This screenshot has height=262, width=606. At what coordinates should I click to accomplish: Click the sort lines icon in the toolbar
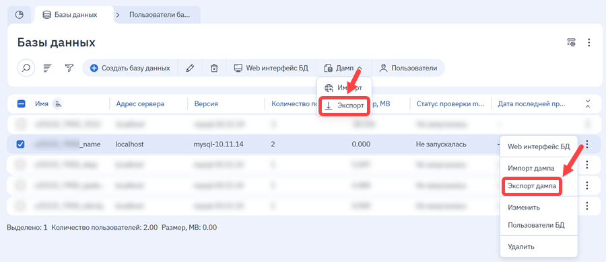tap(48, 69)
